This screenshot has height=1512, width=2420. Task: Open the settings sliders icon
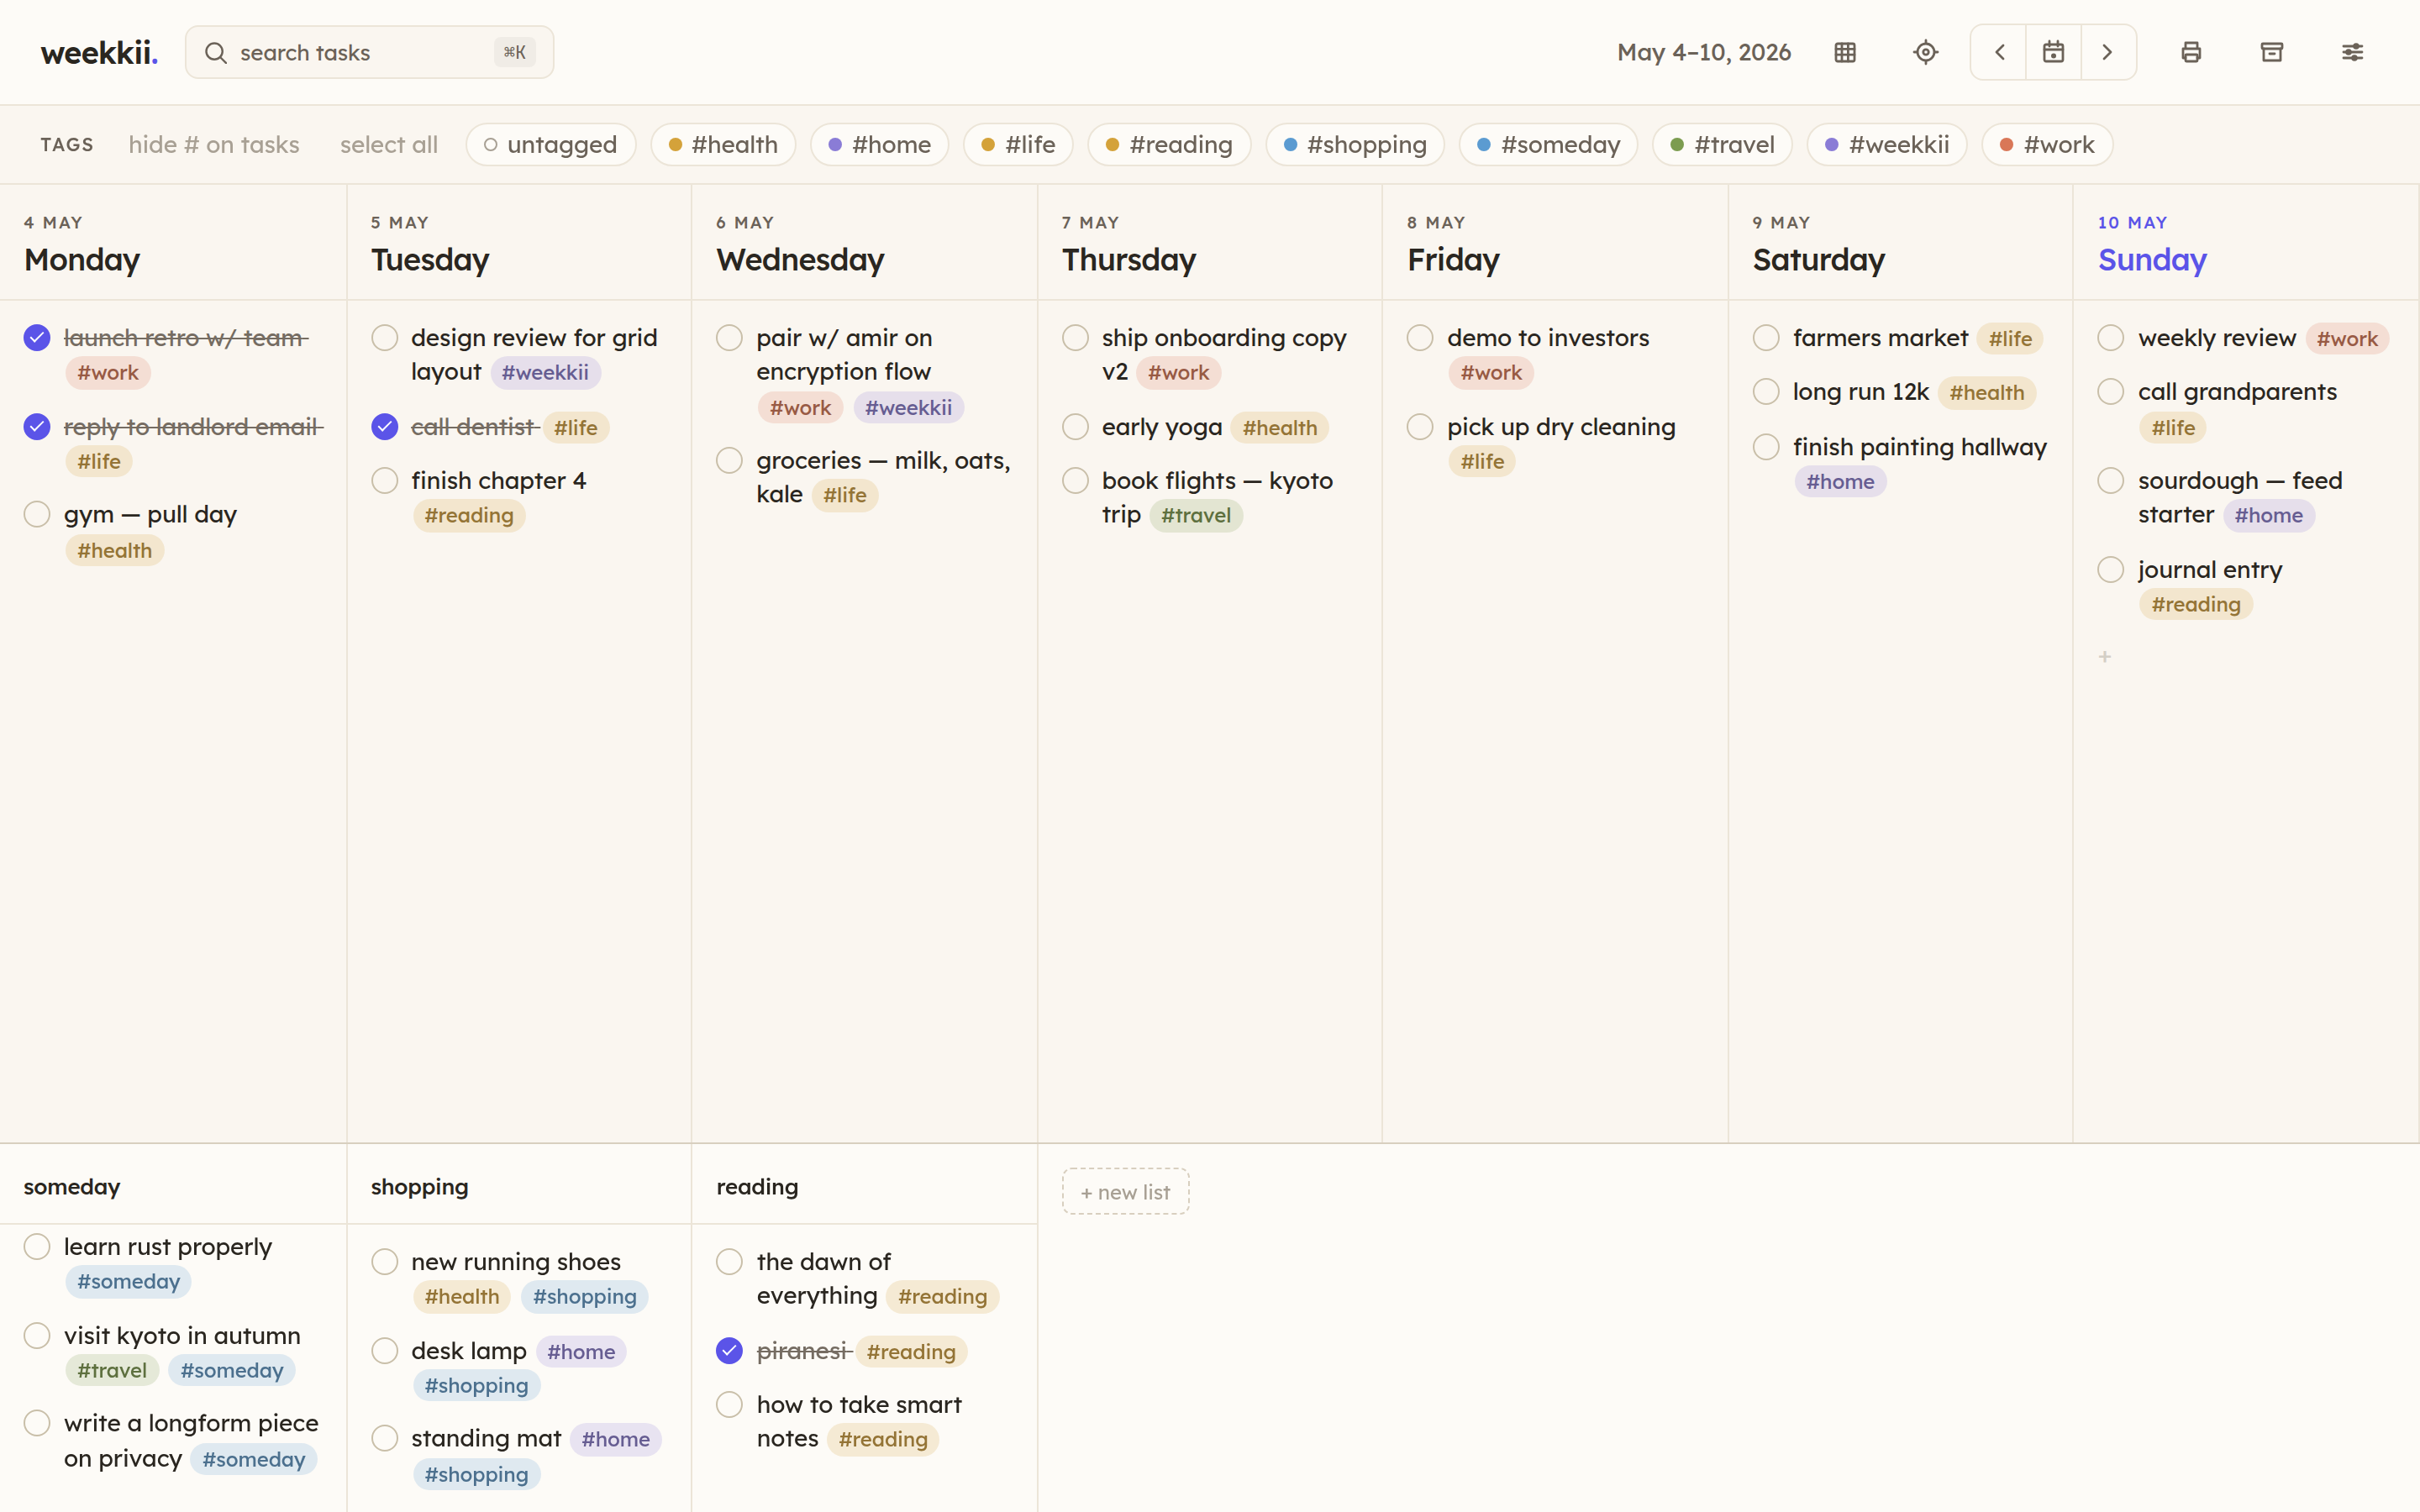2352,52
